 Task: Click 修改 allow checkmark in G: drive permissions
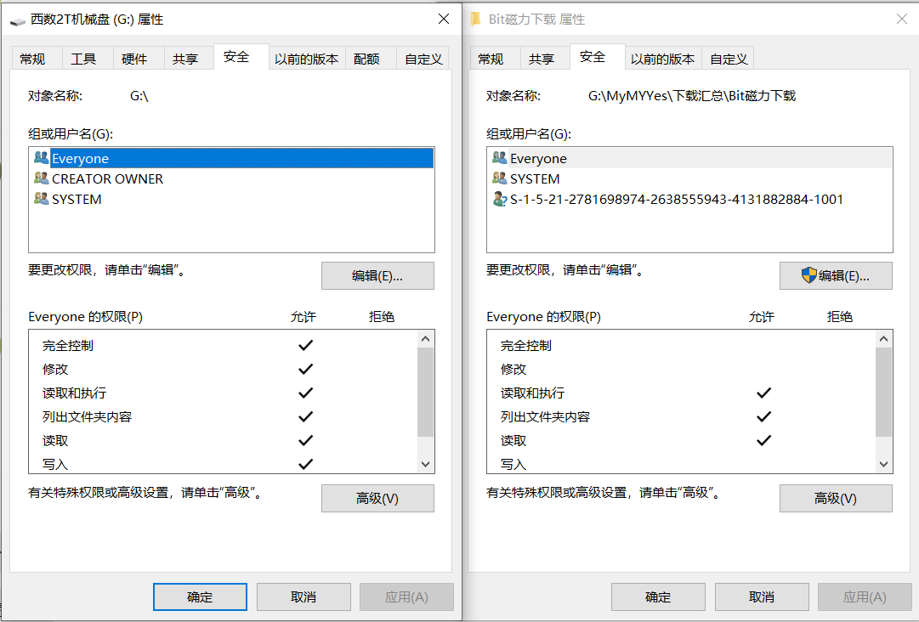pyautogui.click(x=305, y=369)
